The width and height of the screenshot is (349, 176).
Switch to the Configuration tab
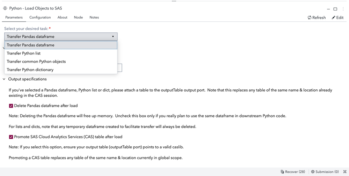(40, 17)
